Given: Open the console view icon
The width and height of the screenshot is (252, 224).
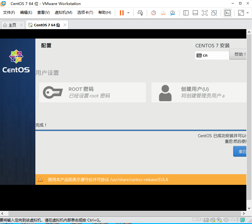Looking at the screenshot, I should pos(227,13).
